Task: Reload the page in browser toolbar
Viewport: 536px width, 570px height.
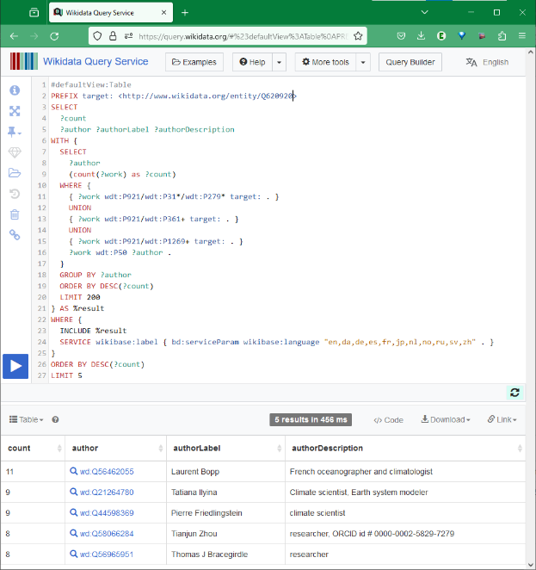Action: click(x=54, y=36)
